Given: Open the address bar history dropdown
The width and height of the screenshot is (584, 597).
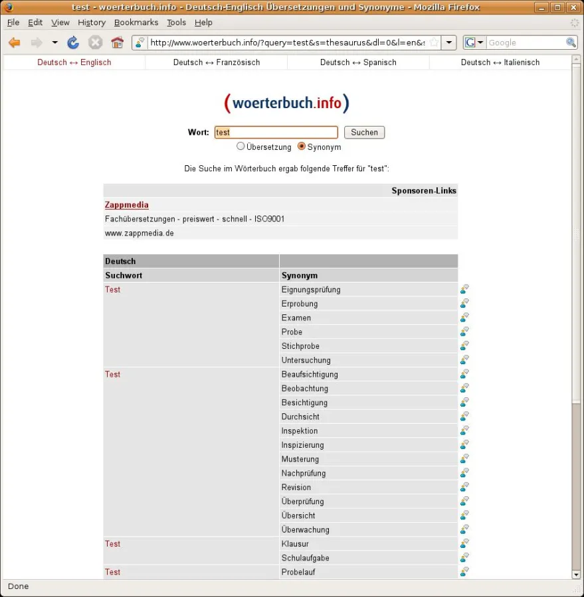Looking at the screenshot, I should pyautogui.click(x=449, y=42).
